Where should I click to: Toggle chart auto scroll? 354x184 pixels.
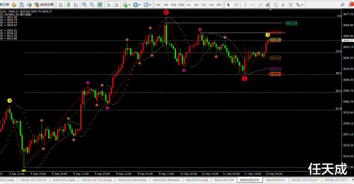(109, 4)
